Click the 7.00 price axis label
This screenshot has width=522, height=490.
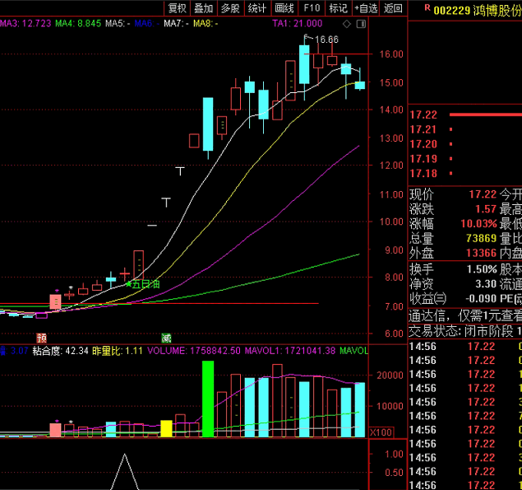pos(394,306)
